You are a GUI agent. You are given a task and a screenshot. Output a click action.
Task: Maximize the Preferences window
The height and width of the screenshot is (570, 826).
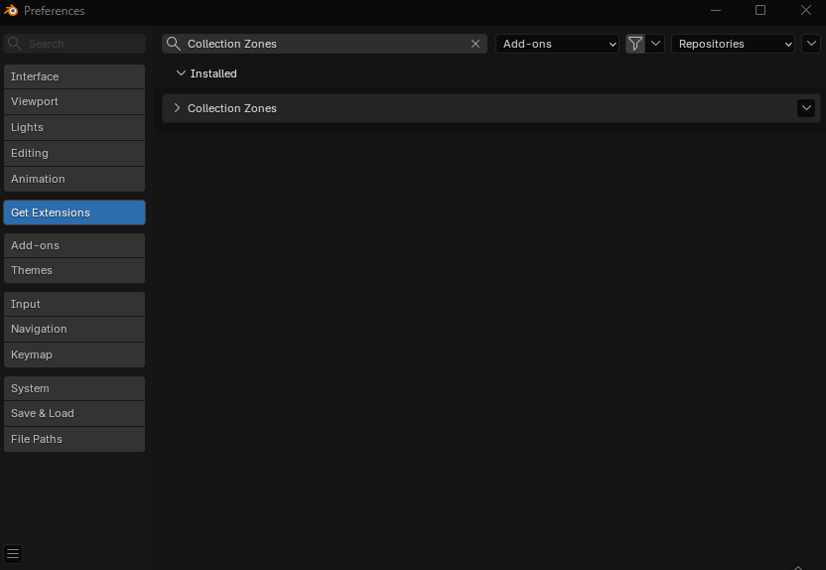(x=760, y=10)
